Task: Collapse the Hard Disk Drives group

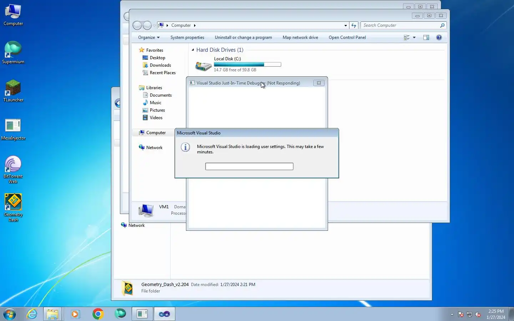Action: coord(193,50)
